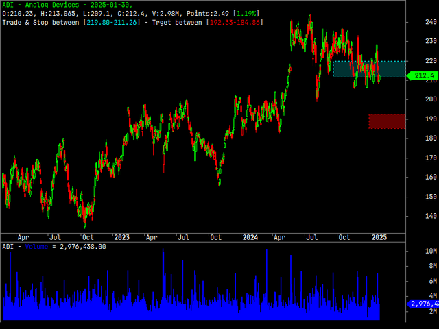This screenshot has width=439, height=329.
Task: Click the green 212.4 current price marker
Action: tap(423, 75)
